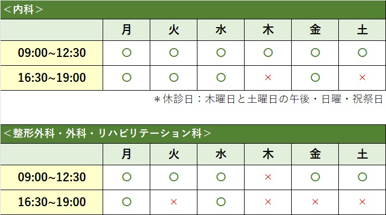
Task: Click the circle for 整形外科 Wednesday afternoon
Action: click(221, 202)
